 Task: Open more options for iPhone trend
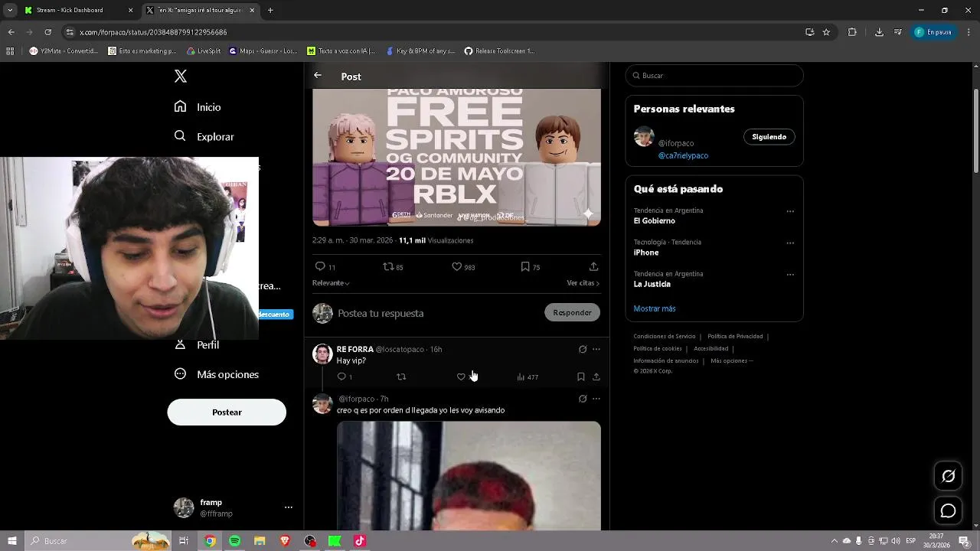pyautogui.click(x=790, y=243)
